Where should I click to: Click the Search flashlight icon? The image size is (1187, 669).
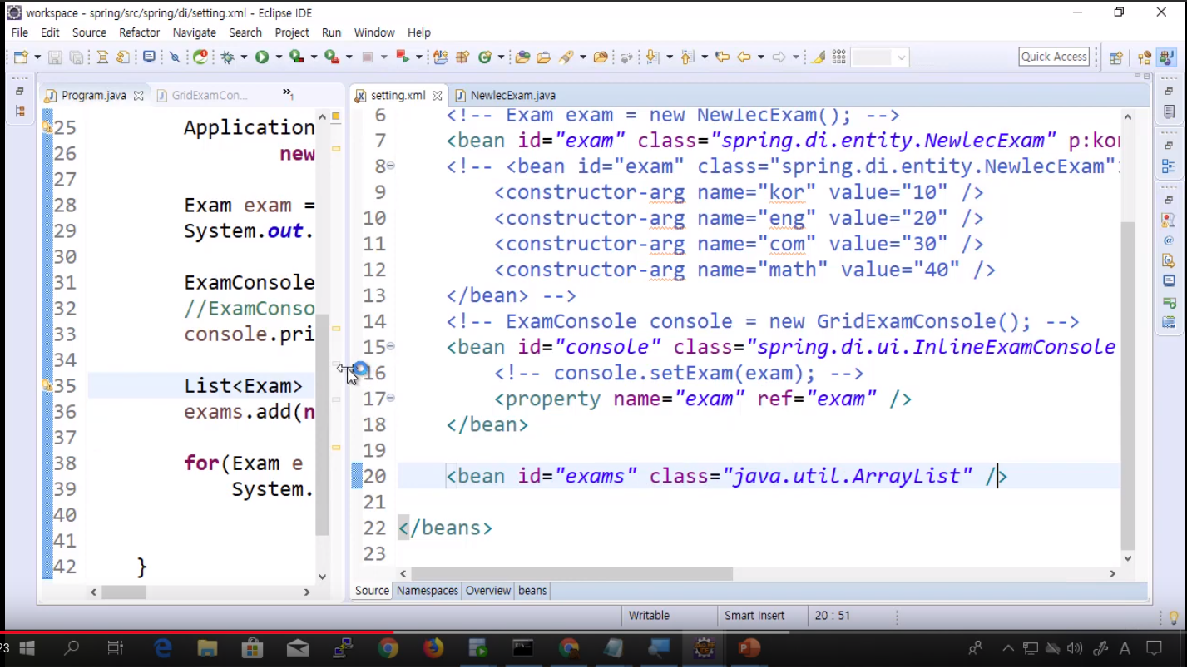click(567, 57)
